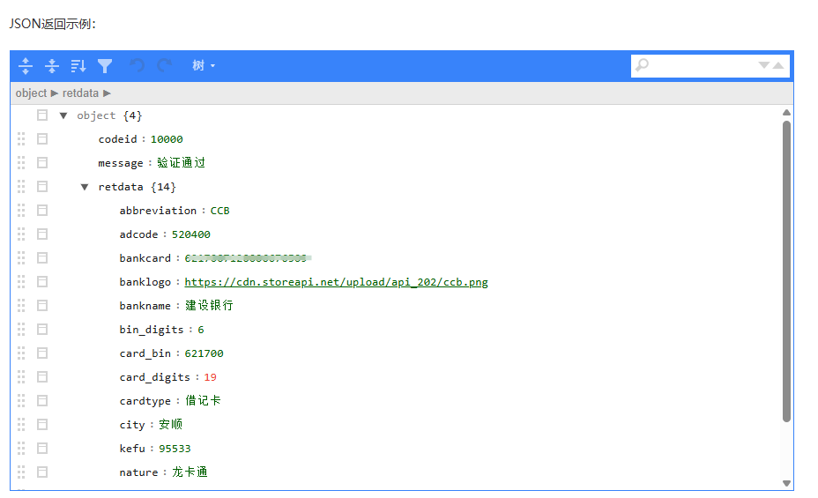Open the sort contents tool
818x498 pixels.
click(78, 66)
